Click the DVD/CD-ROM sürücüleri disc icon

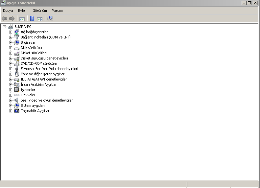[x=16, y=63]
